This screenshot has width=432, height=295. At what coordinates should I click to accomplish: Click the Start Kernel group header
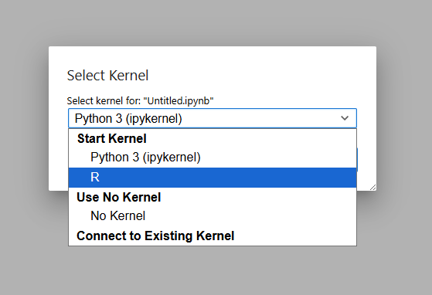point(111,138)
